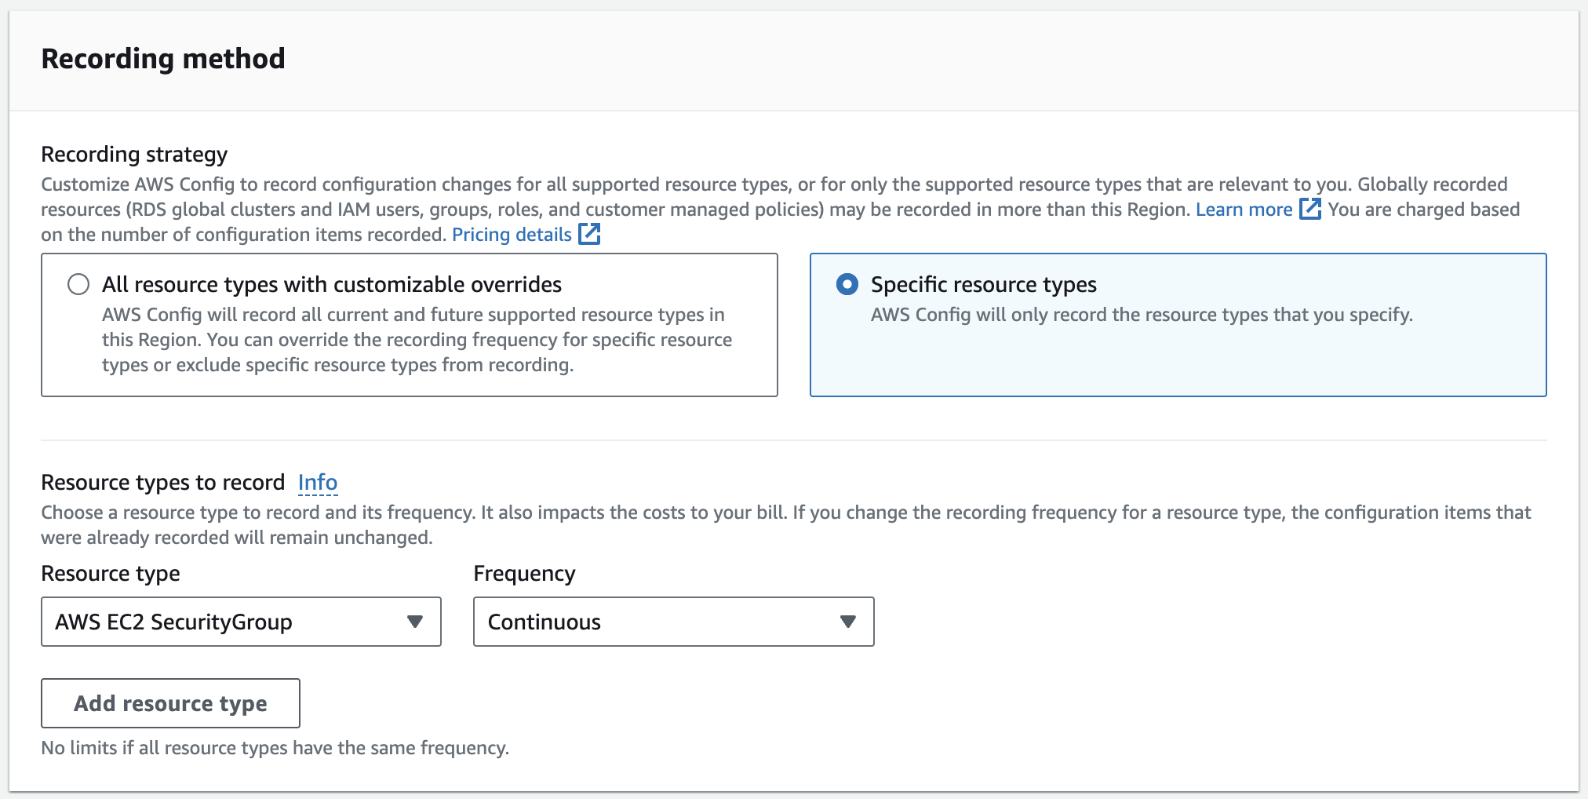Select All resource types with customizable overrides radio
The width and height of the screenshot is (1588, 799).
coord(78,284)
